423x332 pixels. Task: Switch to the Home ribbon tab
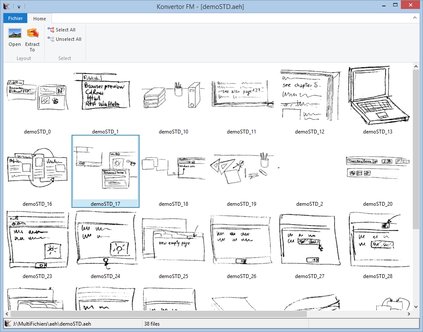pos(40,19)
